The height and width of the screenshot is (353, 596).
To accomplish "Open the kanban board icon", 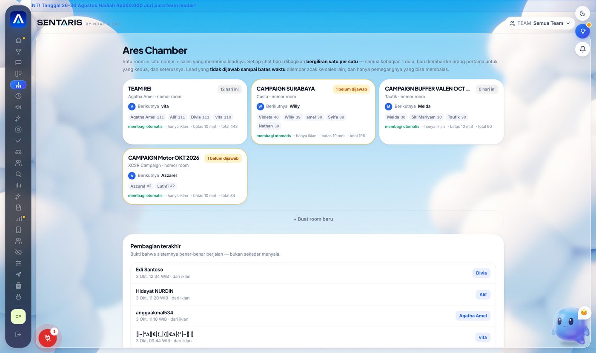I will pyautogui.click(x=18, y=73).
